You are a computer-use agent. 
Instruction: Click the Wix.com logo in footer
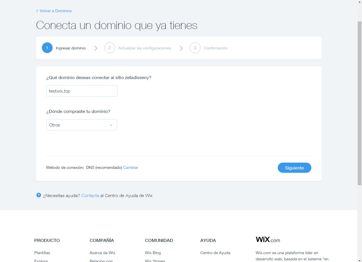click(x=268, y=240)
